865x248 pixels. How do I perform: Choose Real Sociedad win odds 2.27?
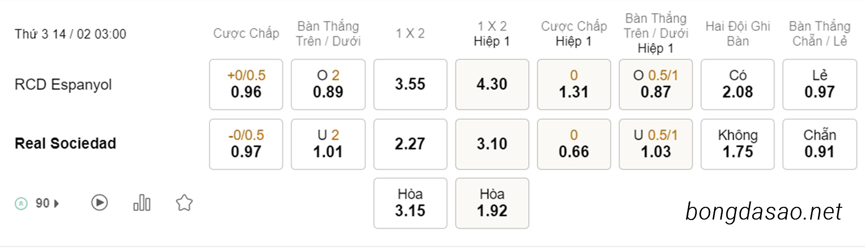click(x=410, y=144)
